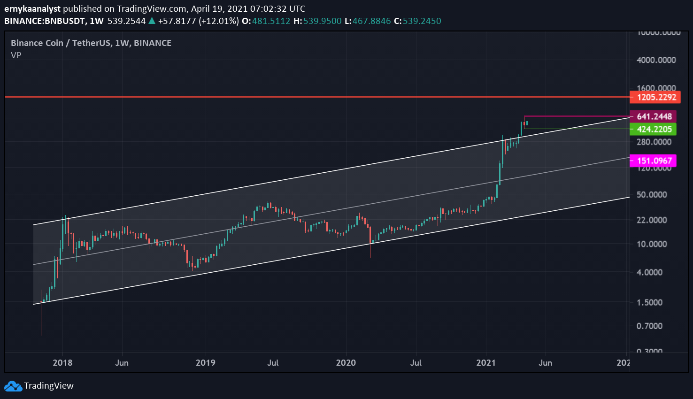Click the high value H:539.9500
This screenshot has height=399, width=693.
click(317, 21)
